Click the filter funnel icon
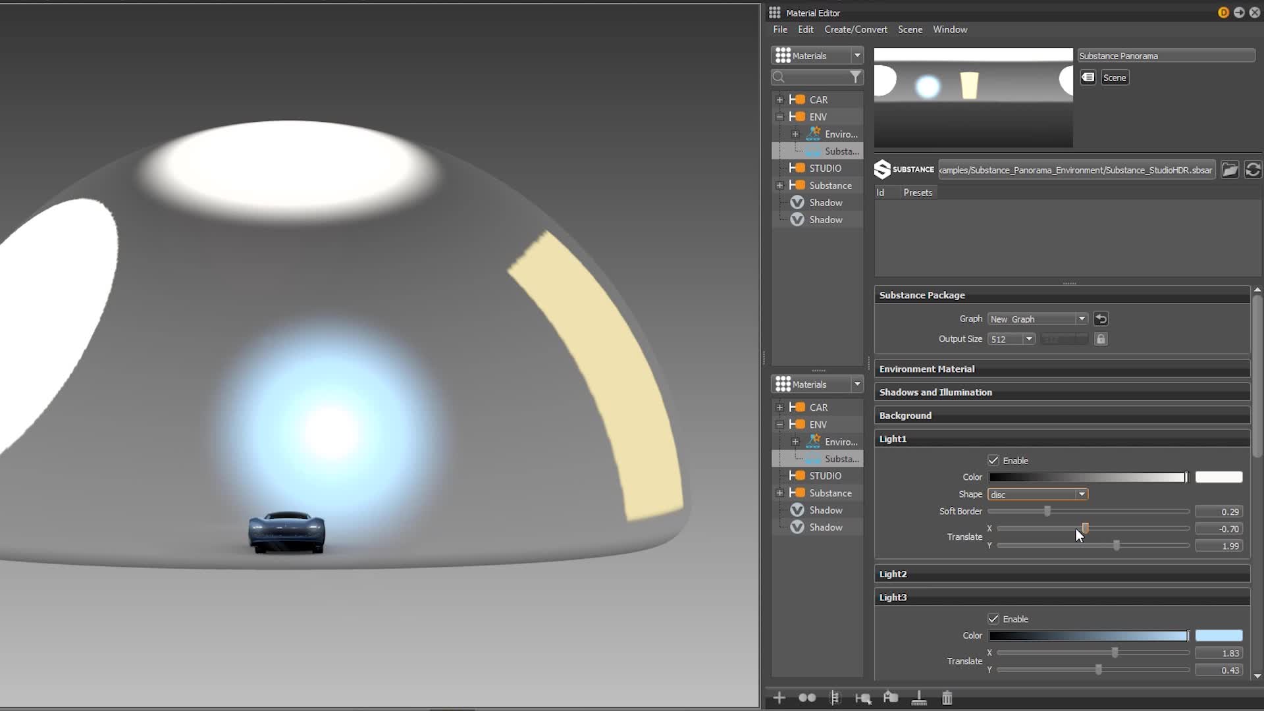The image size is (1264, 711). 855,78
